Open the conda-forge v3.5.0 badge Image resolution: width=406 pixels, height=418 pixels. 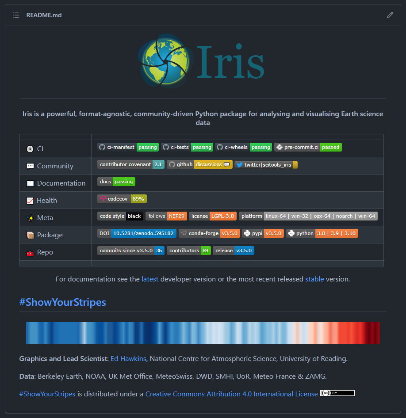[x=209, y=233]
